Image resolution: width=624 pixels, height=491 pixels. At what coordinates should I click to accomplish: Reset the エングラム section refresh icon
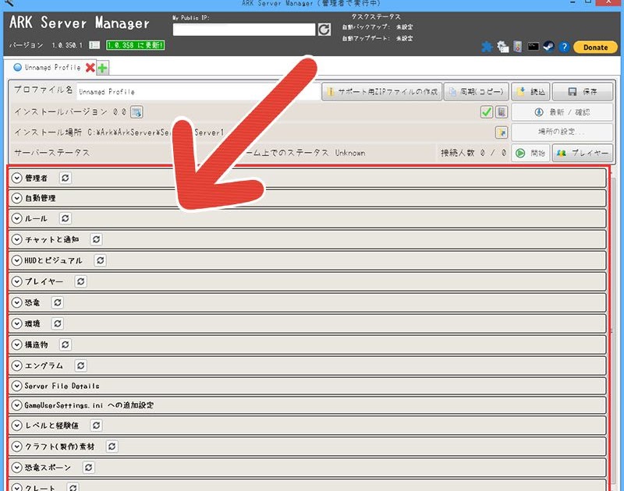[81, 366]
